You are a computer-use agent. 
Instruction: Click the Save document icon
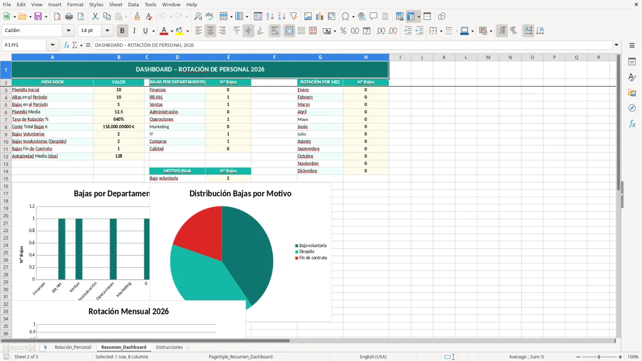point(38,17)
